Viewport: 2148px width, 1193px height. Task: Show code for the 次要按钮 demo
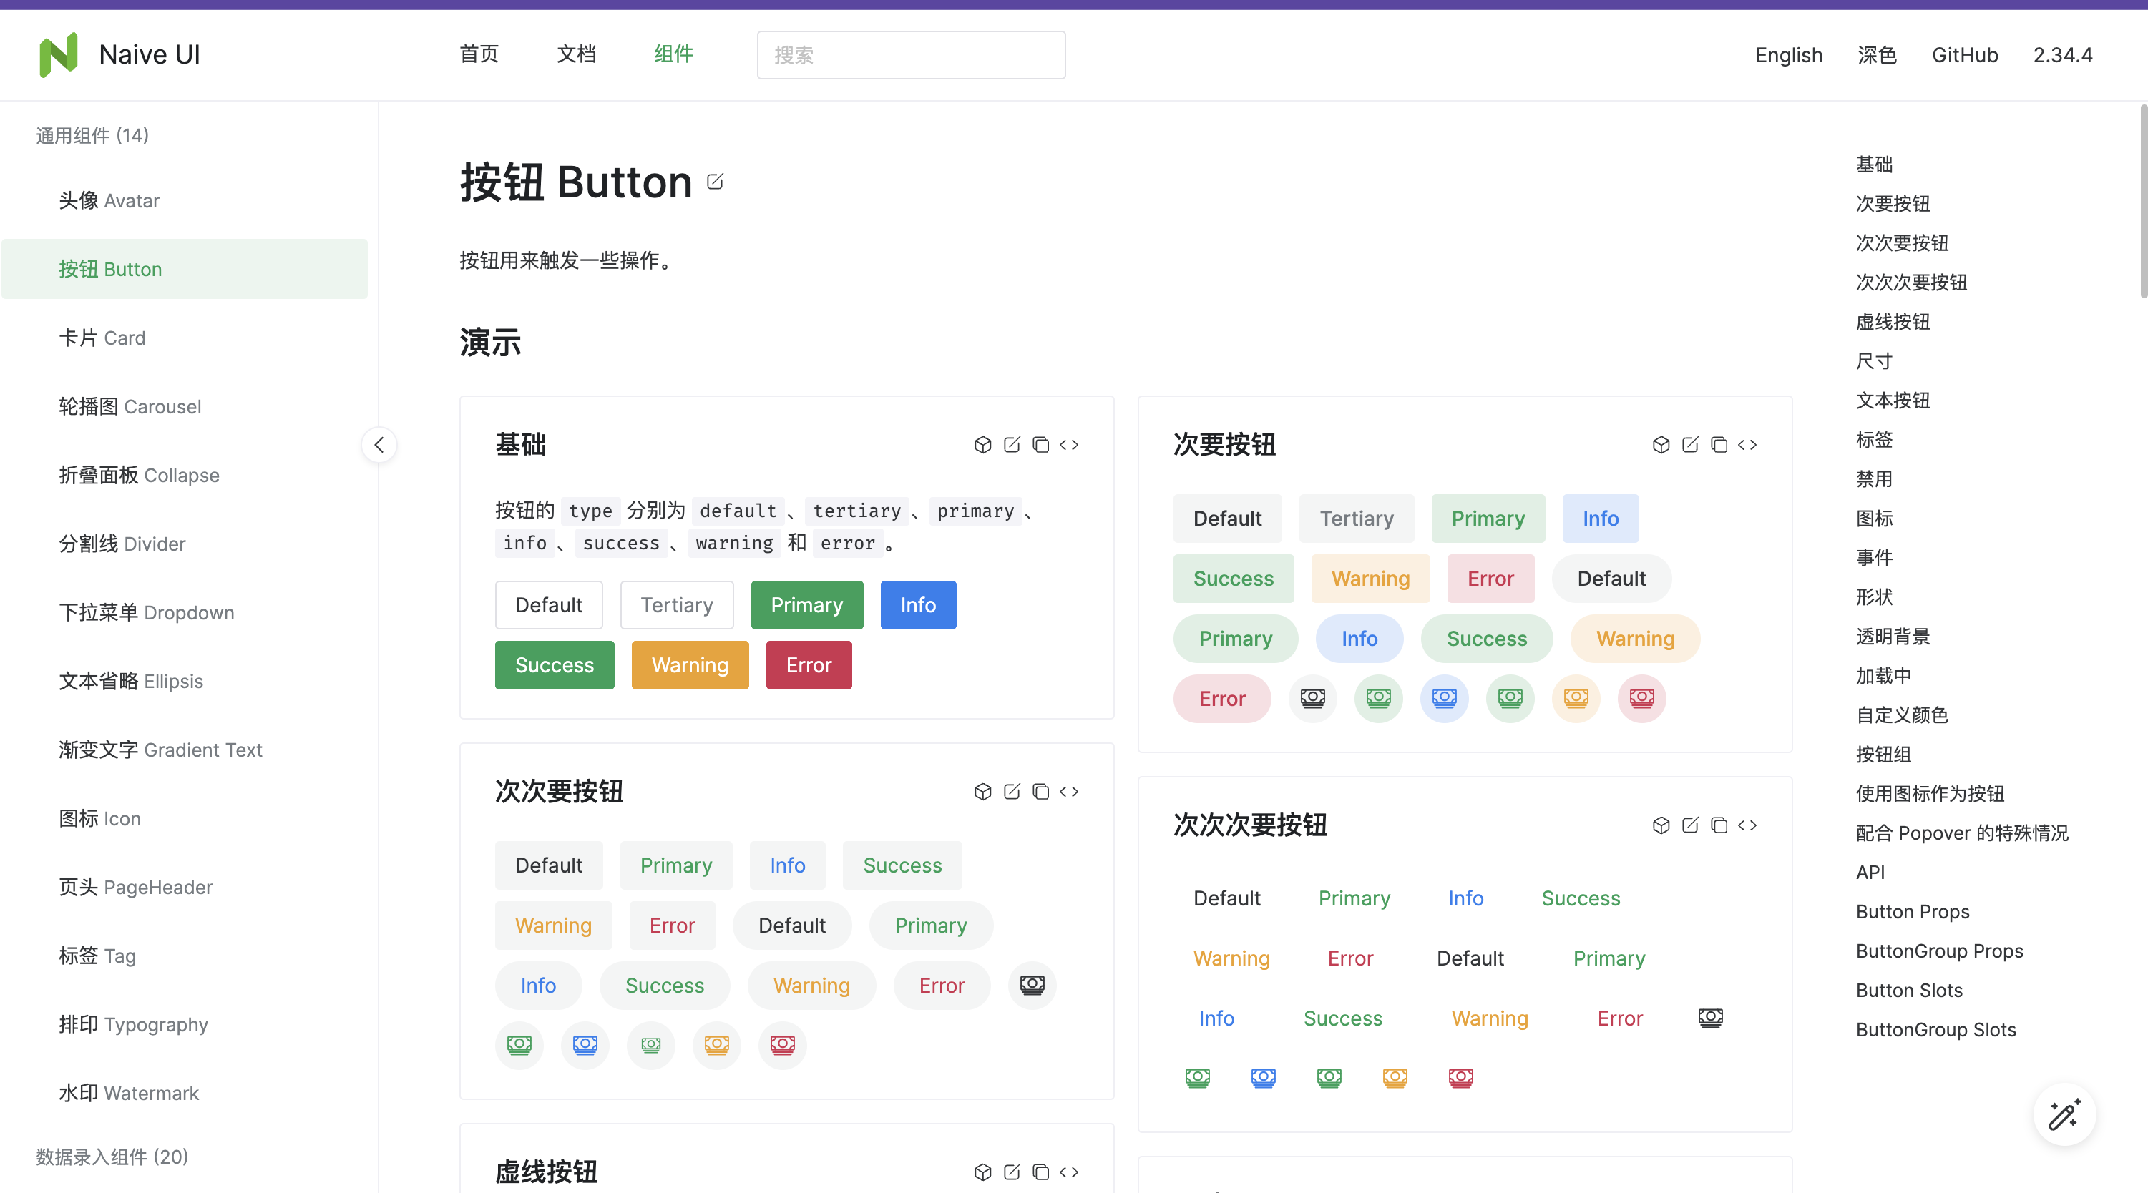pos(1748,445)
